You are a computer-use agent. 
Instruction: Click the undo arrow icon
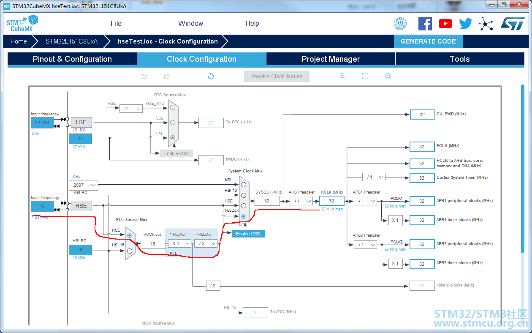144,76
